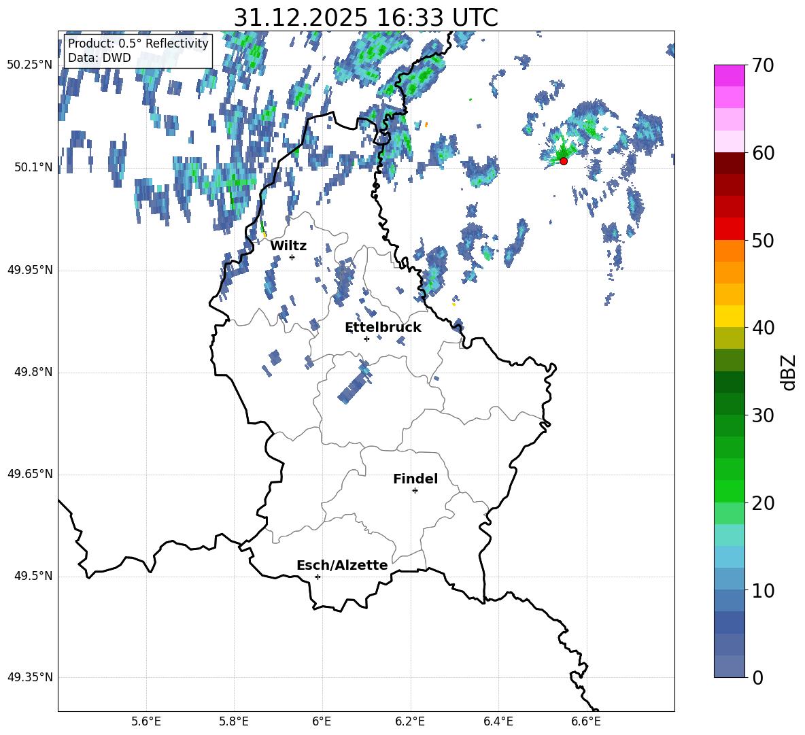Click the 49.65°N latitude tick label
Image resolution: width=805 pixels, height=735 pixels.
(30, 474)
